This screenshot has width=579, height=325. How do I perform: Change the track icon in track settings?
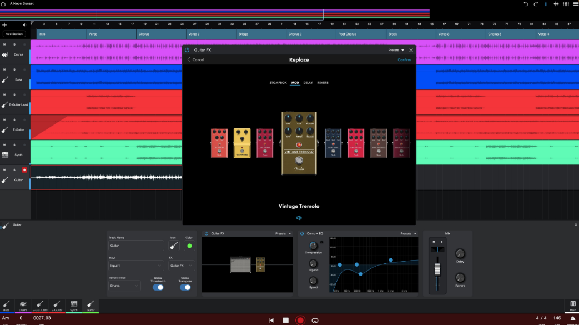click(174, 246)
